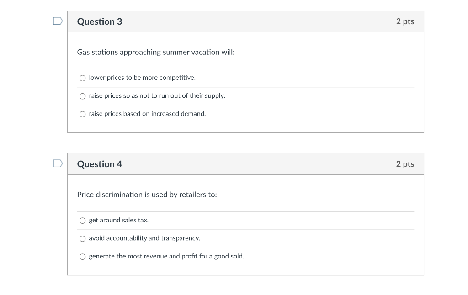Click answer text 'raise prices based on increased demand'
Image resolution: width=468 pixels, height=295 pixels.
147,114
